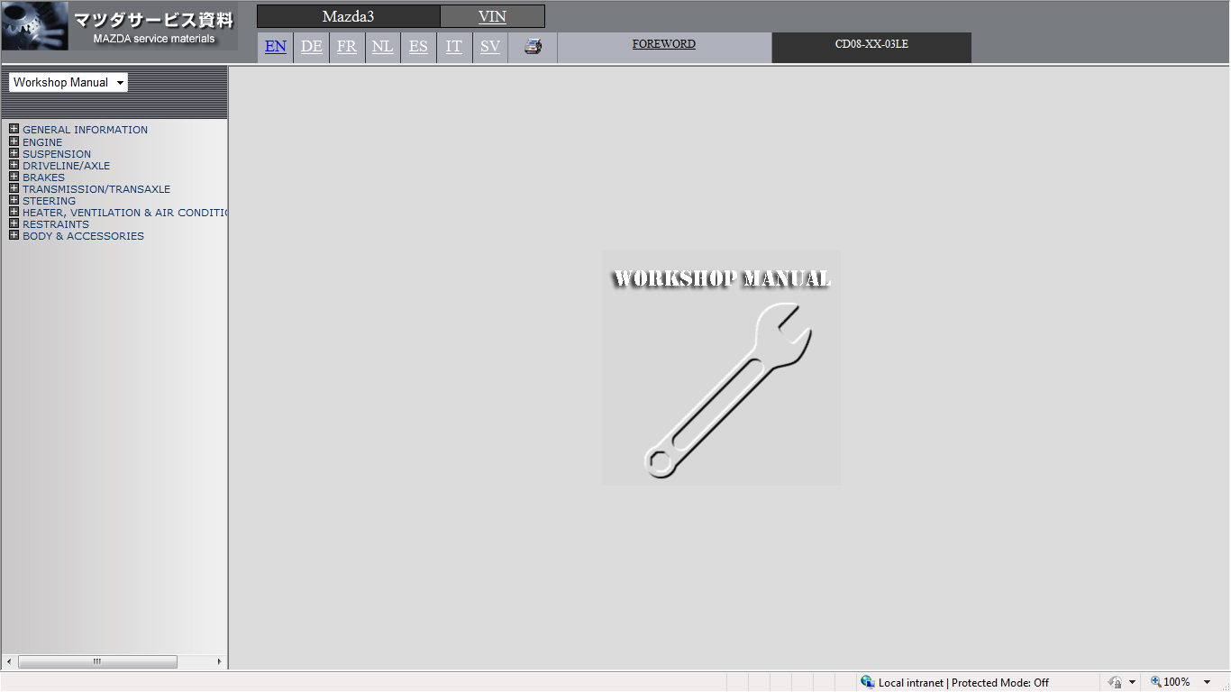Viewport: 1231px width, 692px height.
Task: Open GENERAL INFORMATION tree item
Action: 86,130
